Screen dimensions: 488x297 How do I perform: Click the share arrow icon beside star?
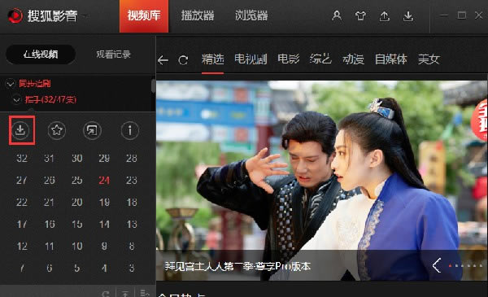point(92,130)
